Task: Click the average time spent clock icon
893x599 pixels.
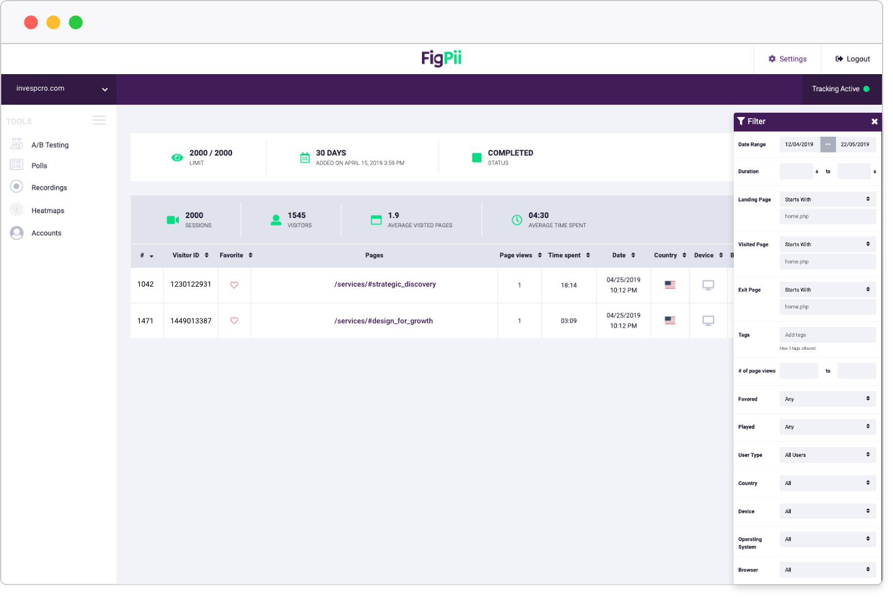Action: (517, 220)
